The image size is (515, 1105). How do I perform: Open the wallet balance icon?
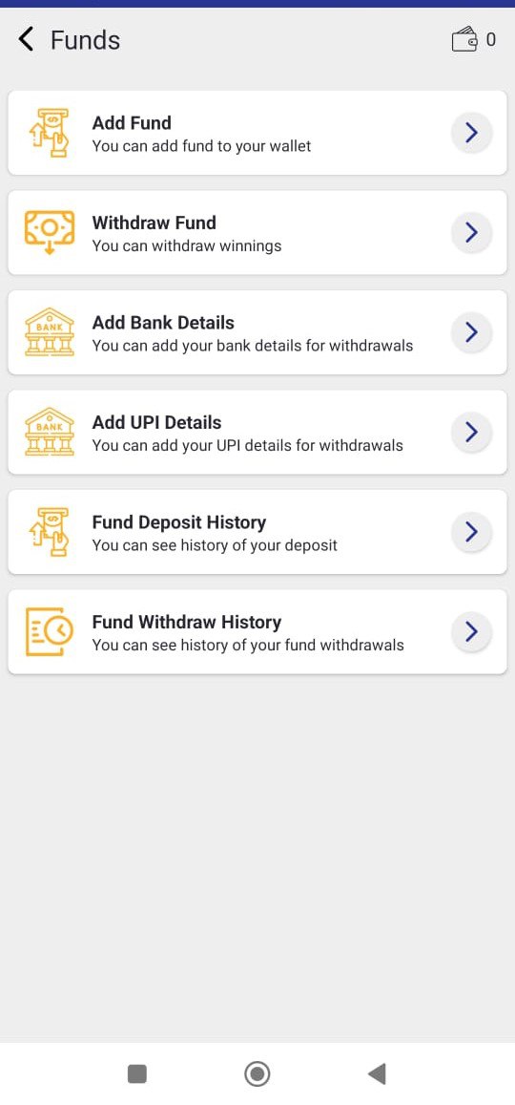pyautogui.click(x=465, y=39)
